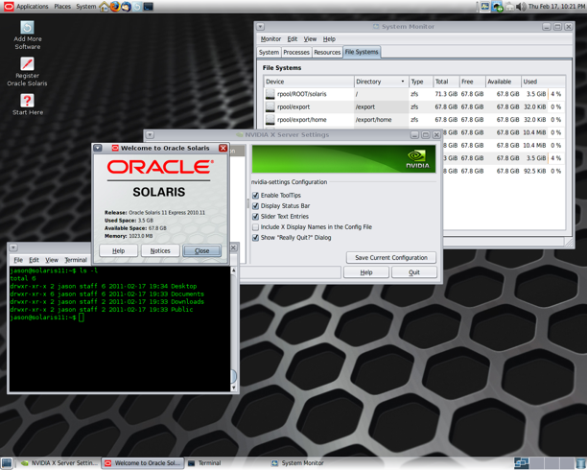The width and height of the screenshot is (587, 470).
Task: Click the date and time clock
Action: click(x=556, y=7)
